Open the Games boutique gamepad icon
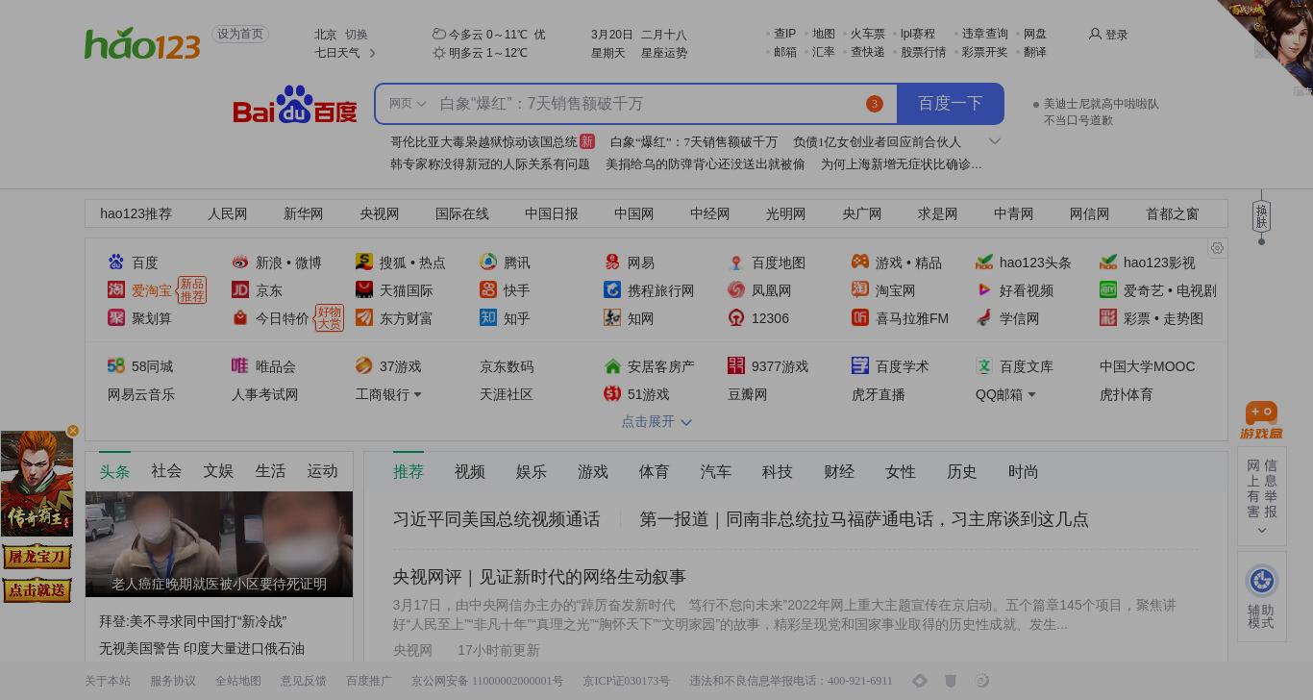1313x700 pixels. coord(860,262)
